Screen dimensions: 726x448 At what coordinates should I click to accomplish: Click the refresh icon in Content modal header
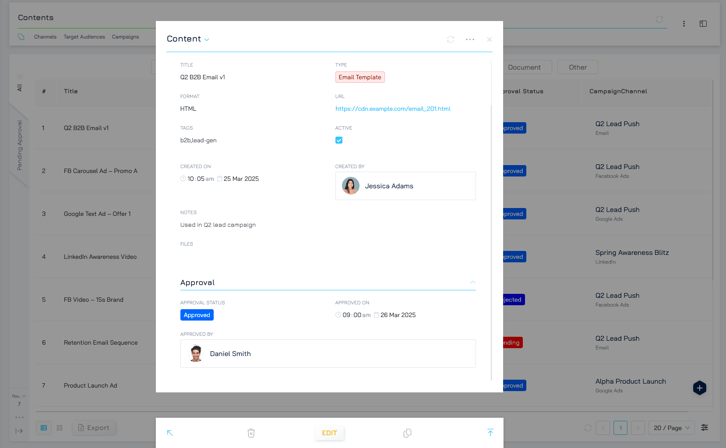[x=450, y=39]
